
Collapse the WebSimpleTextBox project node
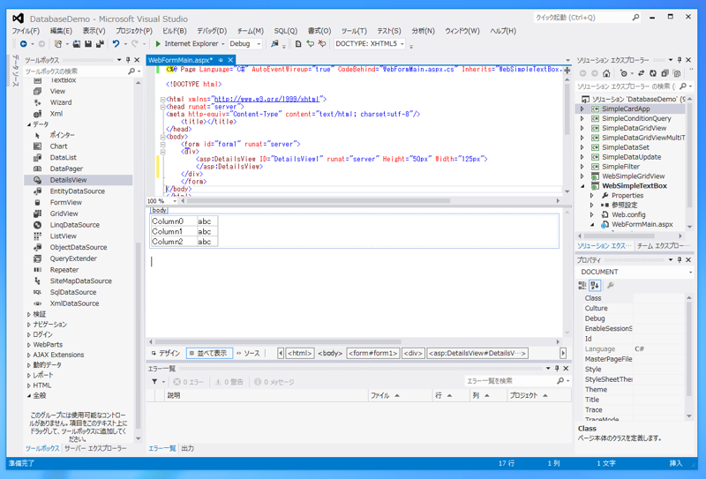pos(582,186)
